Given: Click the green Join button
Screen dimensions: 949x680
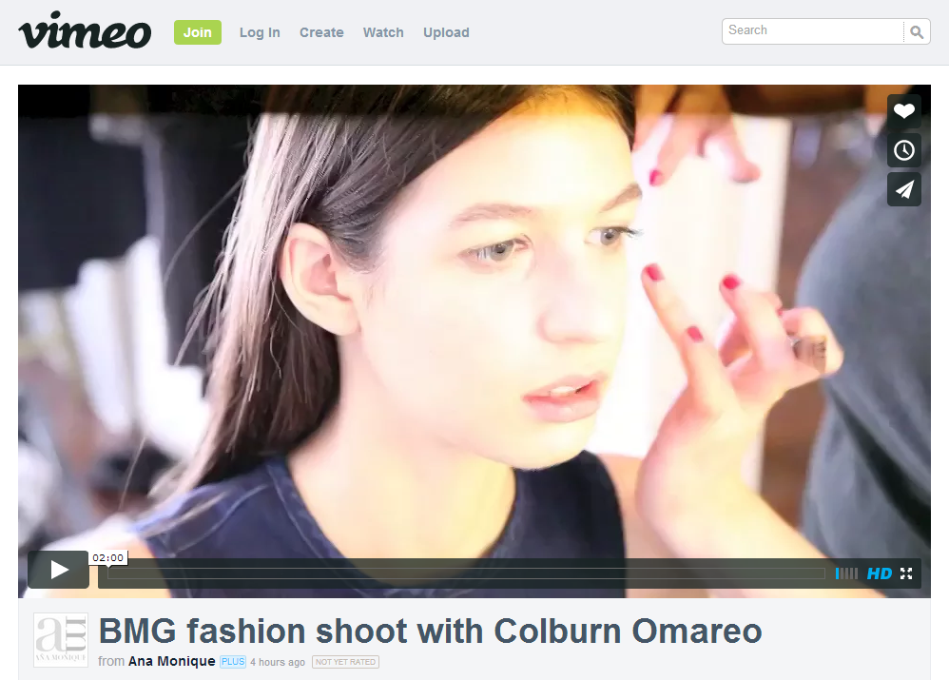Looking at the screenshot, I should (x=197, y=31).
